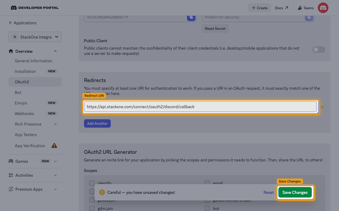Image resolution: width=339 pixels, height=211 pixels.
Task: Open the App Verification page
Action: (30, 146)
